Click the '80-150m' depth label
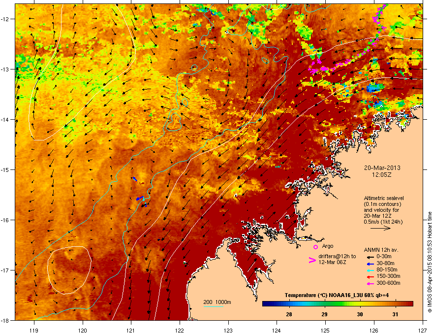Screen dimensions: 433x335 coord(387,270)
